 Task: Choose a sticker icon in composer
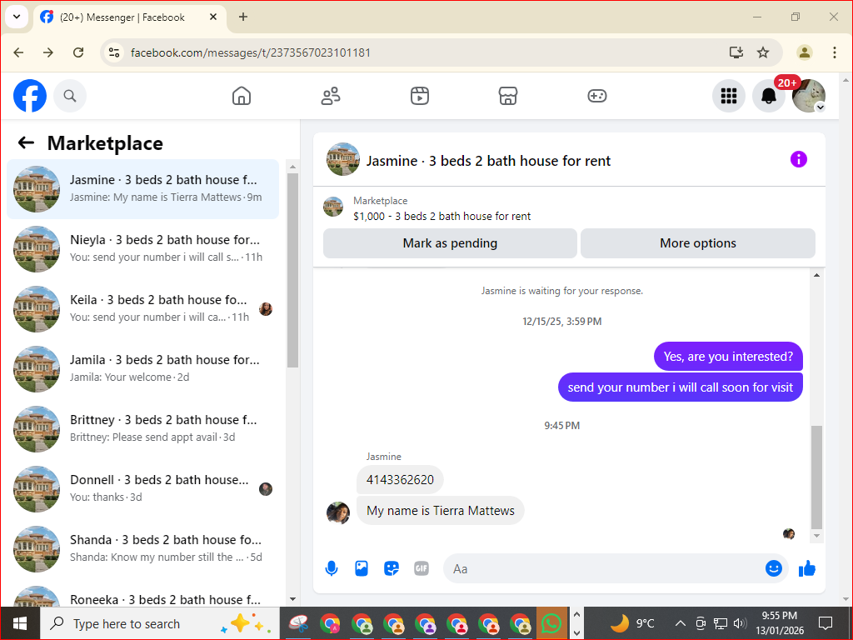(392, 568)
